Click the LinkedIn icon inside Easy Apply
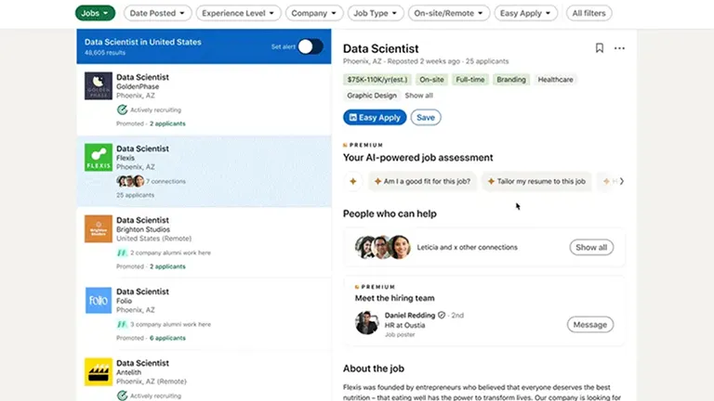 tap(353, 117)
